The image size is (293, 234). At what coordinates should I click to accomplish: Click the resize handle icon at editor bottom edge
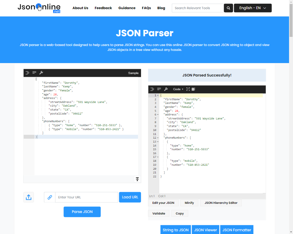pos(137,179)
